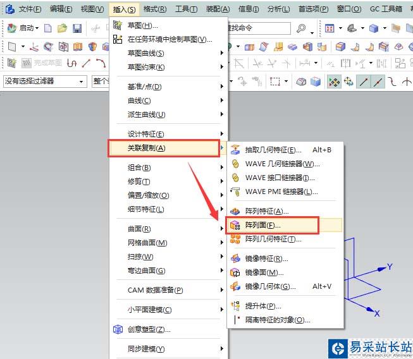Expand the 细节特征(L) submenu
Viewport: 413px width, 359px height.
point(168,209)
